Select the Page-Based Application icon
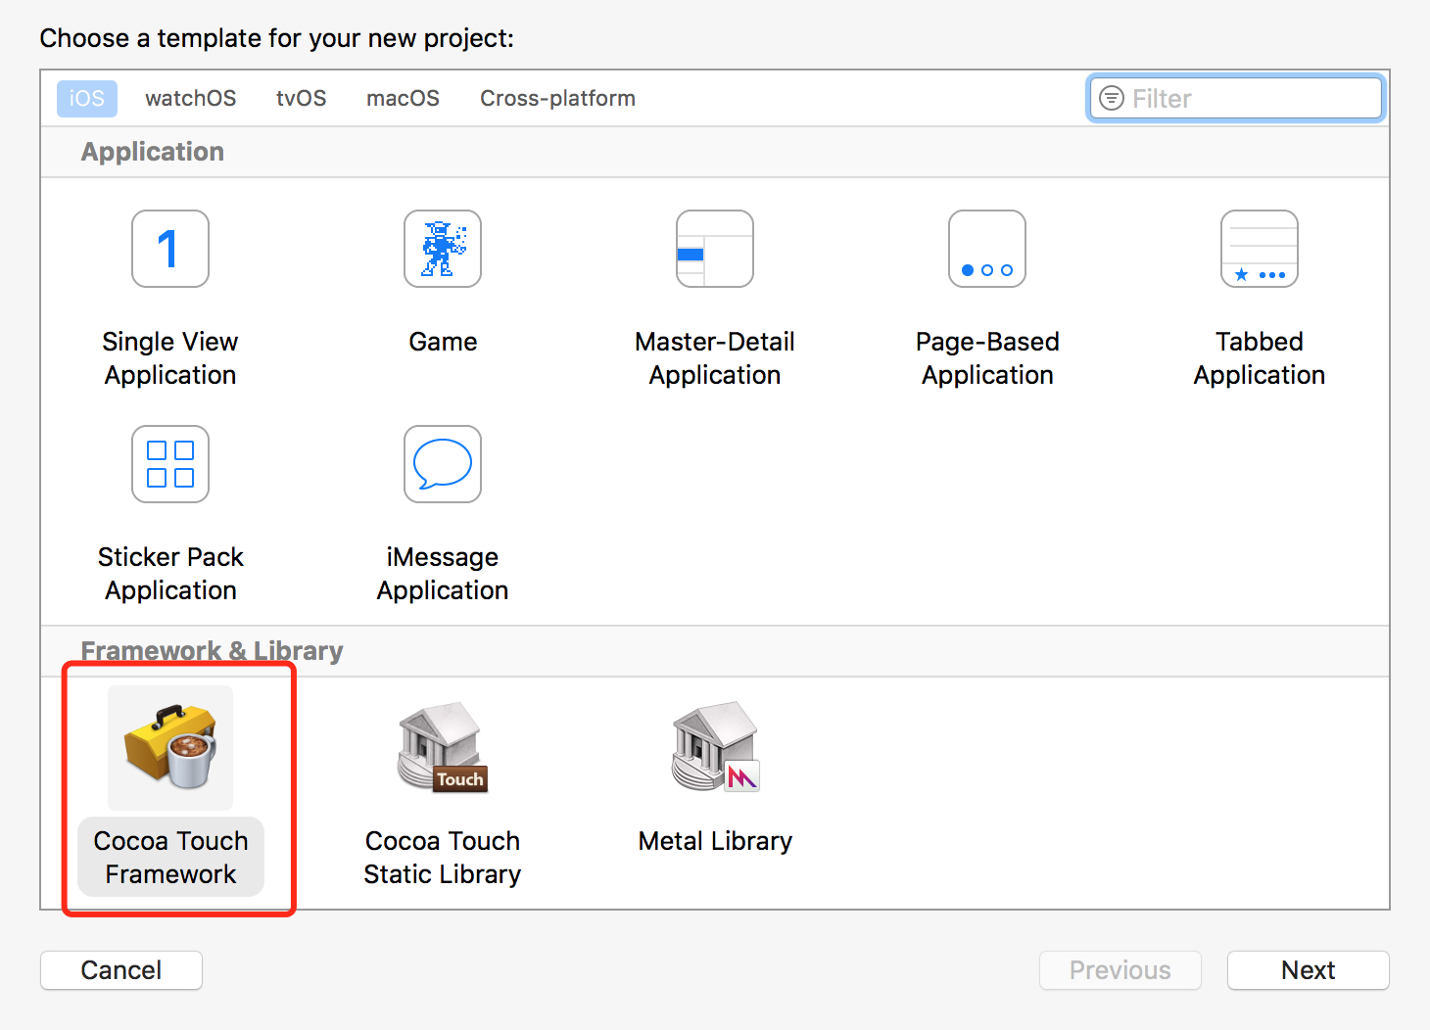Screen dimensions: 1430x1030 pos(987,249)
